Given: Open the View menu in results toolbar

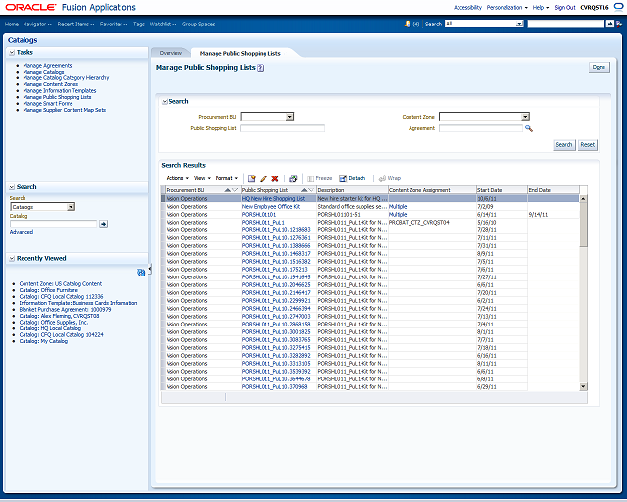Looking at the screenshot, I should point(202,178).
